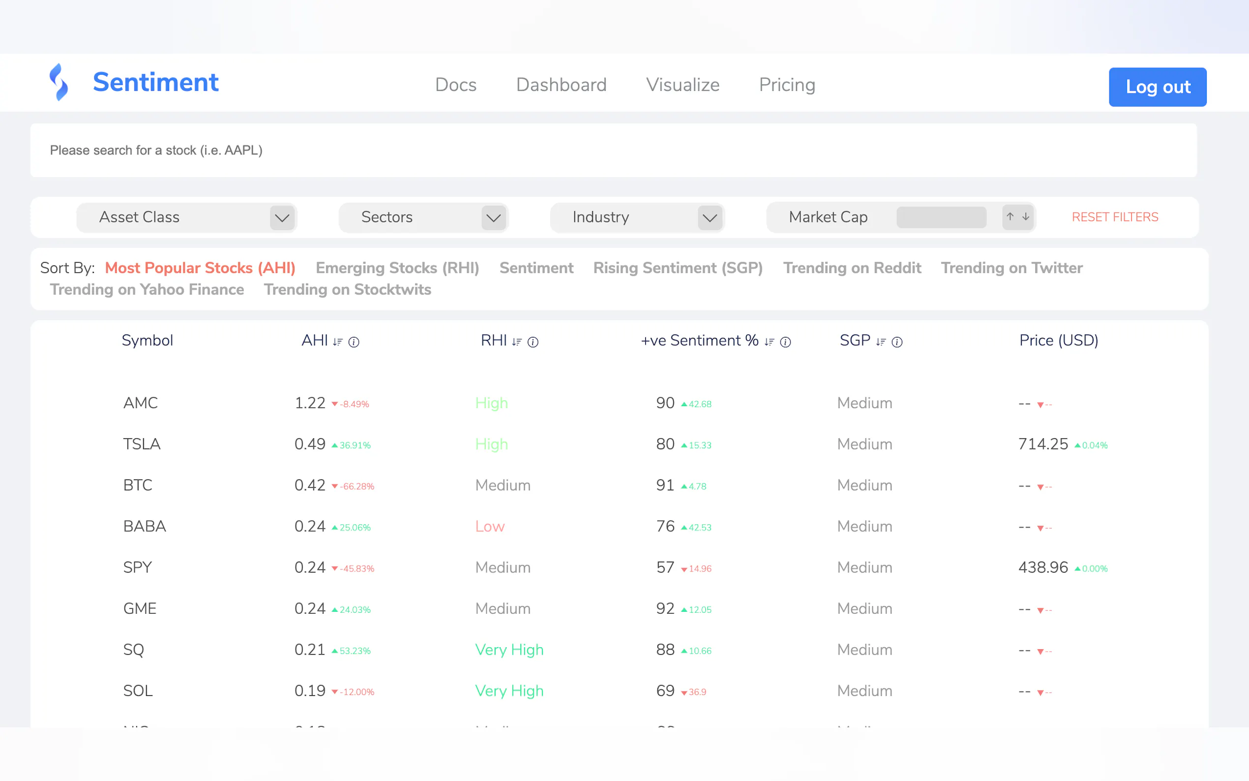Screen dimensions: 1249x781
Task: Open the positive Sentiment % info icon
Action: (785, 342)
